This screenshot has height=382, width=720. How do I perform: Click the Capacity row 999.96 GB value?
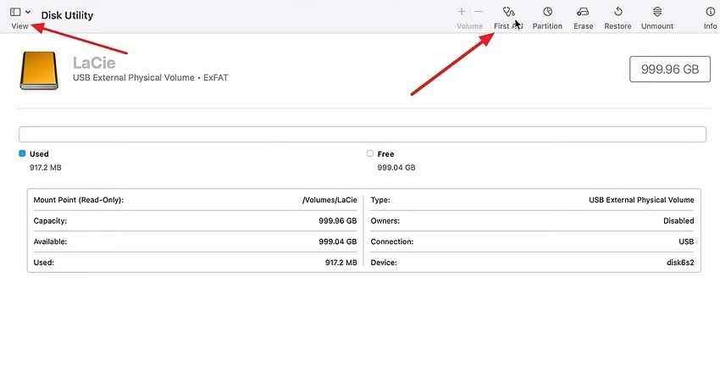[337, 221]
